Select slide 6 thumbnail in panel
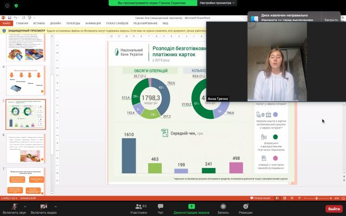The height and width of the screenshot is (216, 346). [x=29, y=146]
